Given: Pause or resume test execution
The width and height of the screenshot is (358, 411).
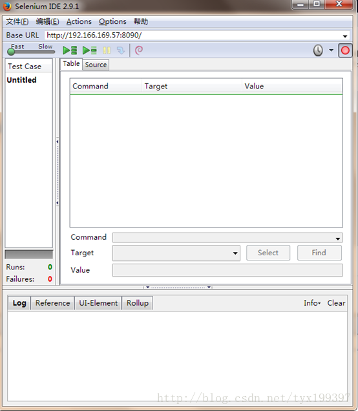Looking at the screenshot, I should coord(107,50).
